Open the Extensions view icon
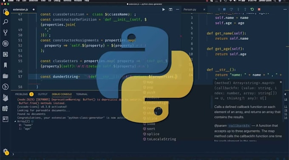 pyautogui.click(x=6, y=54)
